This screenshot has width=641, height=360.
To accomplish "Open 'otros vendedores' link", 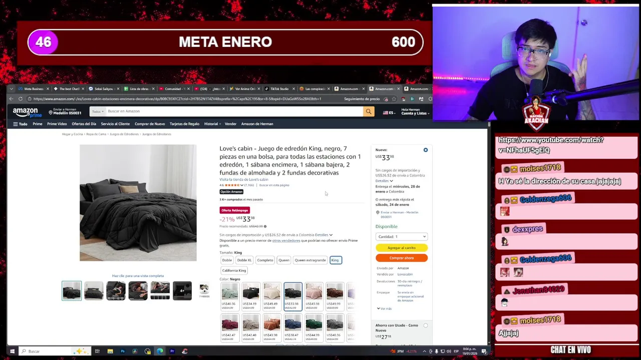I will coord(286,240).
